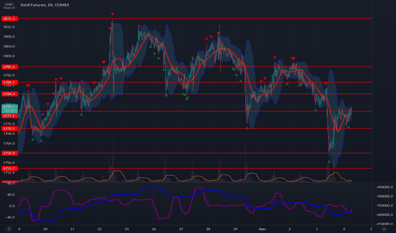This screenshot has width=396, height=233.
Task: Select the 1815.3 red price level label
Action: [x=9, y=19]
